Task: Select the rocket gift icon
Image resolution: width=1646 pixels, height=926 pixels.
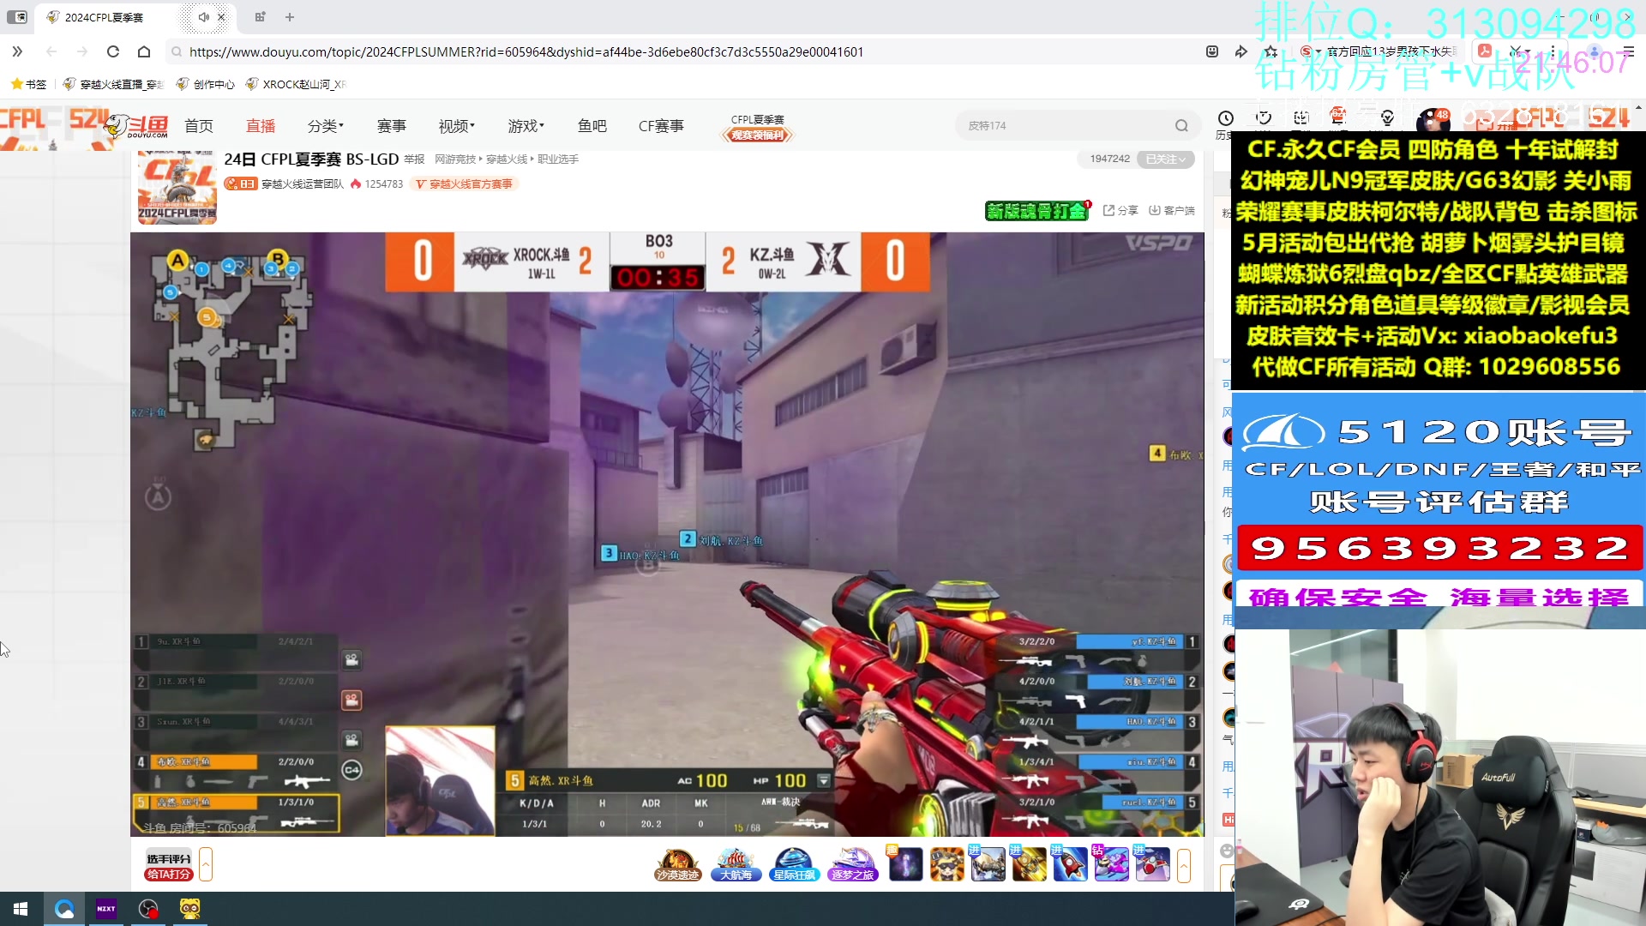Action: pyautogui.click(x=1070, y=864)
